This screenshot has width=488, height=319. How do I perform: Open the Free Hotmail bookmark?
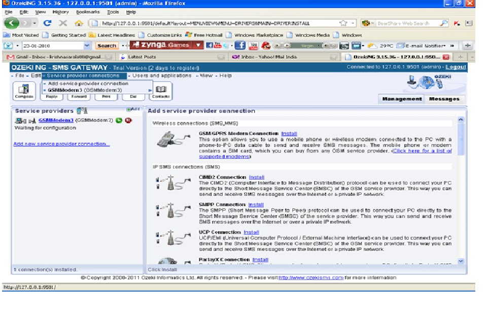(x=204, y=35)
